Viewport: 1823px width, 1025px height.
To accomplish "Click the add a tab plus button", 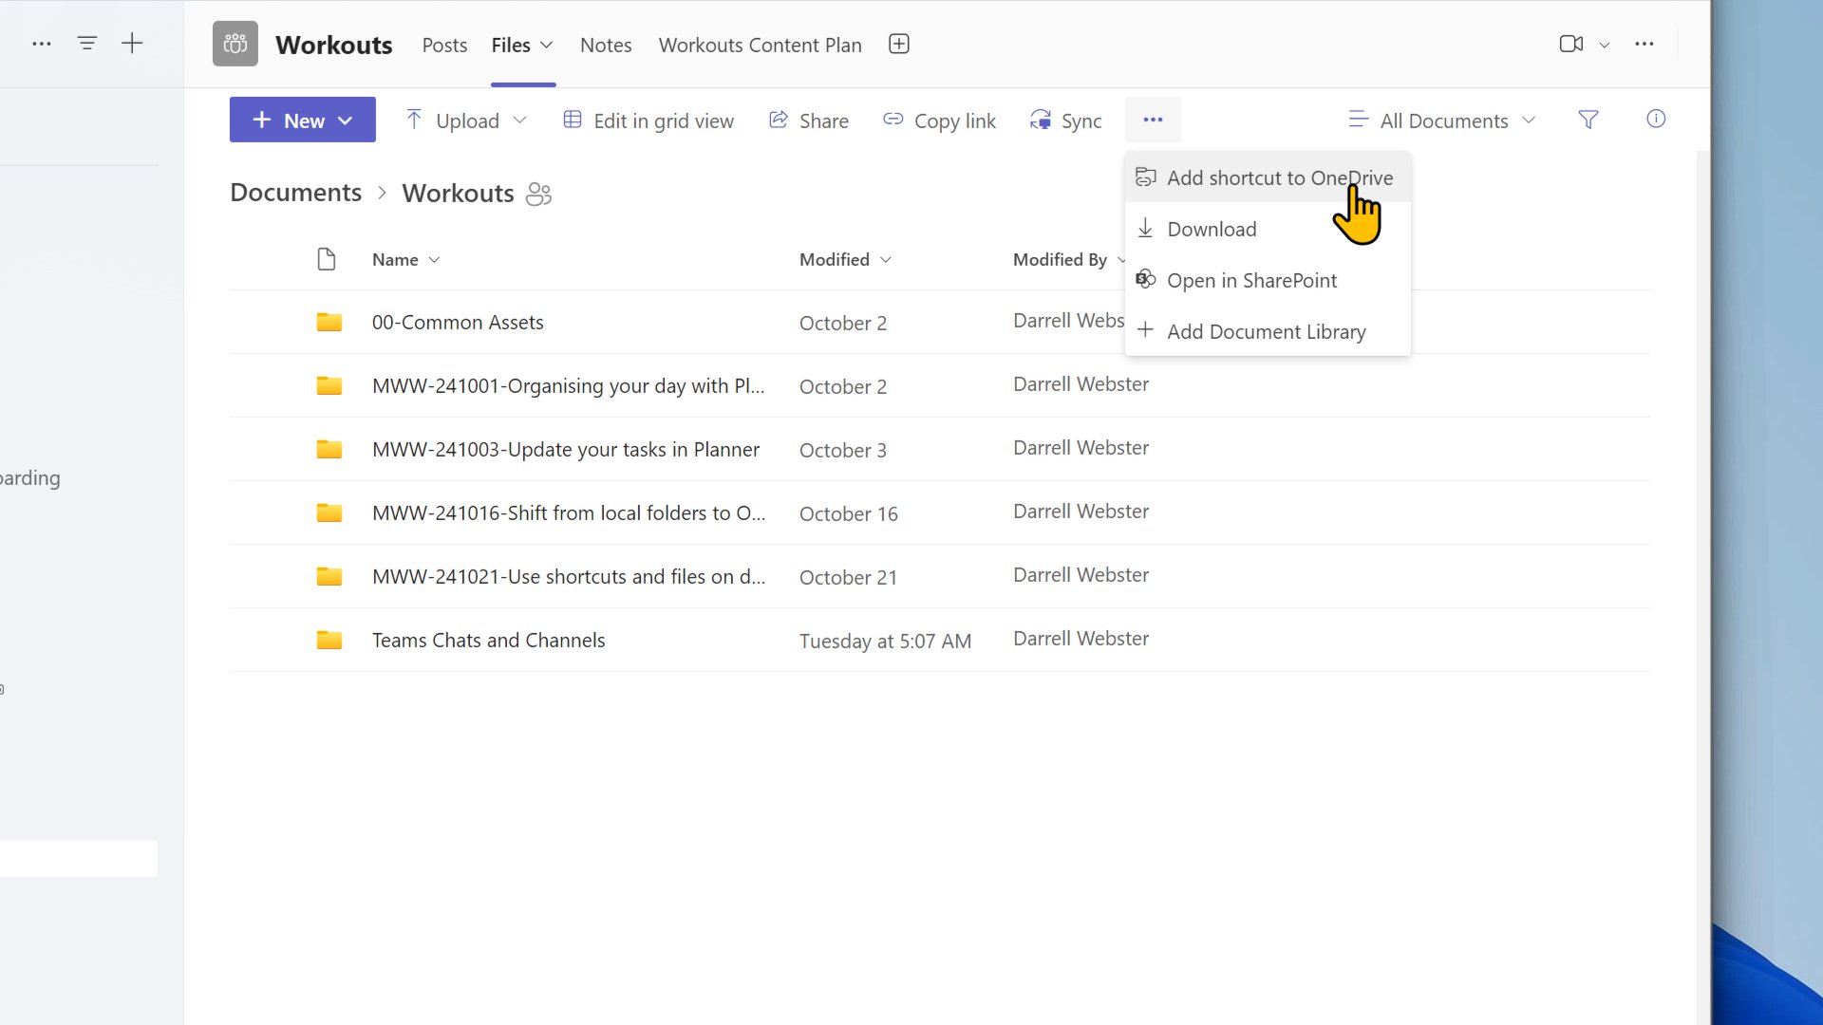I will (898, 44).
